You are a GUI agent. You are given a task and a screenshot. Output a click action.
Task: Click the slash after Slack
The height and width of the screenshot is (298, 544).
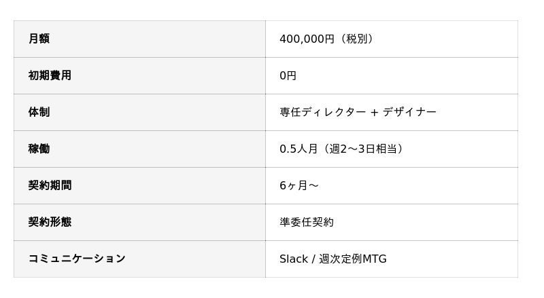coord(313,259)
